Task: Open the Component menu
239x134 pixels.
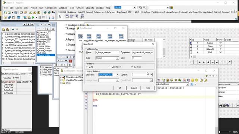Action: pos(51,8)
